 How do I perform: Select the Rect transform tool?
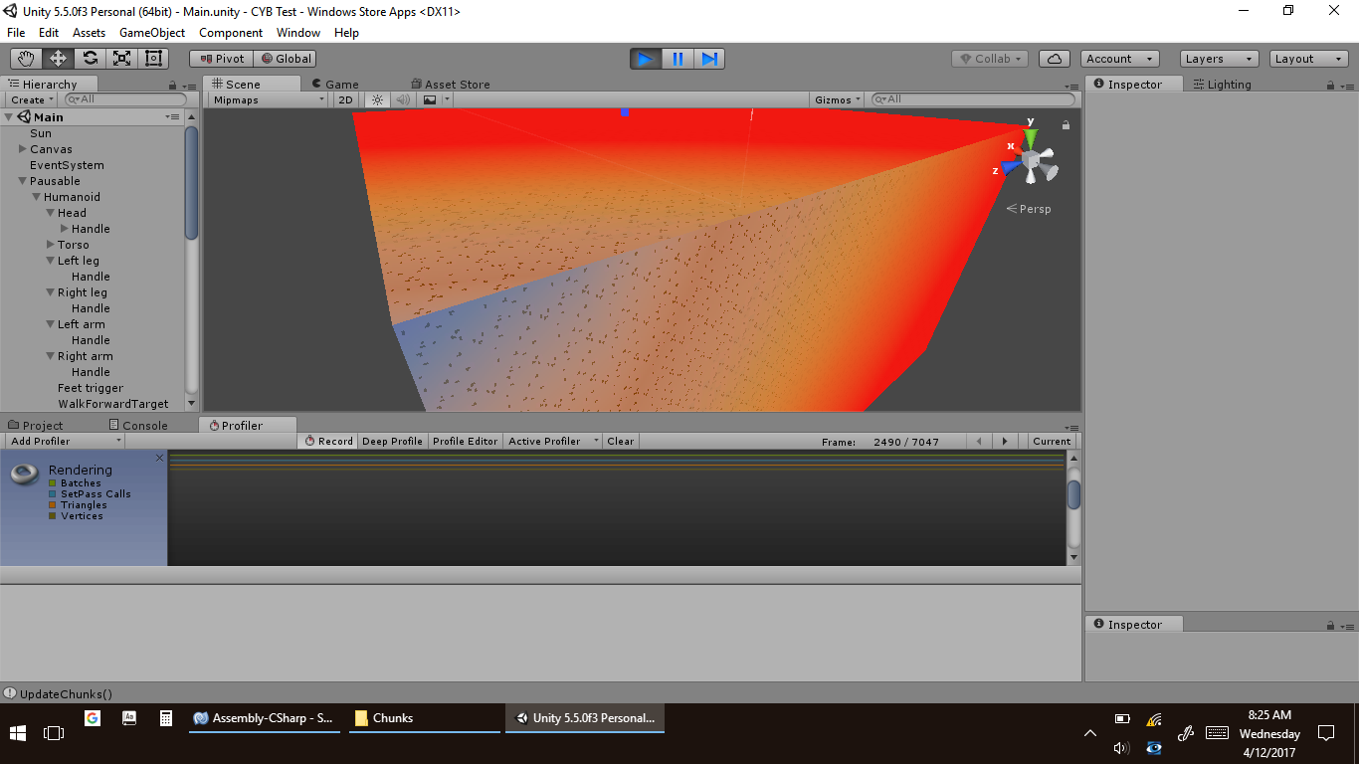tap(153, 59)
